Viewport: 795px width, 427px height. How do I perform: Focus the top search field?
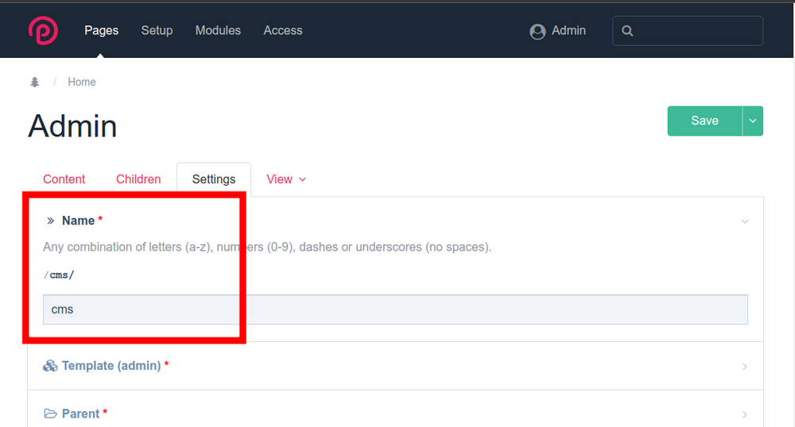tap(688, 31)
